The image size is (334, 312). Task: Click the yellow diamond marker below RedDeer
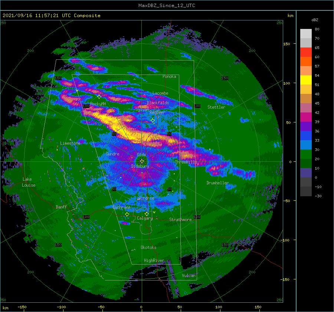click(153, 121)
